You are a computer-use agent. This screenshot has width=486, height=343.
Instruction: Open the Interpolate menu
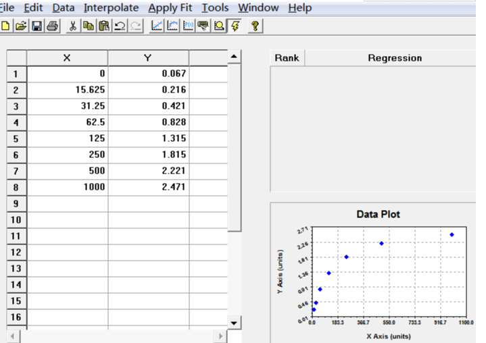pyautogui.click(x=111, y=8)
